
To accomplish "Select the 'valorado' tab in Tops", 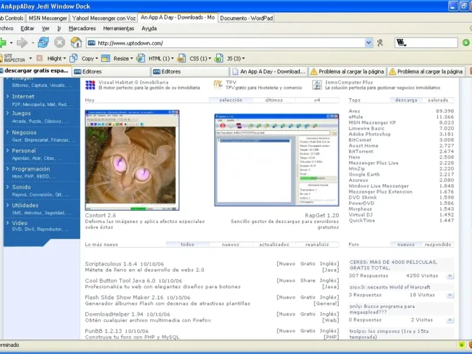I will click(437, 100).
